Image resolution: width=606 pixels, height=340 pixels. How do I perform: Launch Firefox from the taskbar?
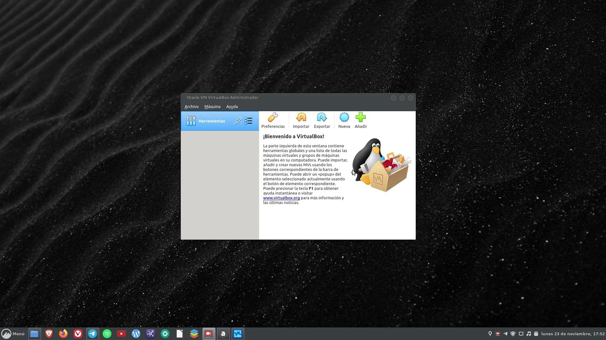(x=63, y=334)
